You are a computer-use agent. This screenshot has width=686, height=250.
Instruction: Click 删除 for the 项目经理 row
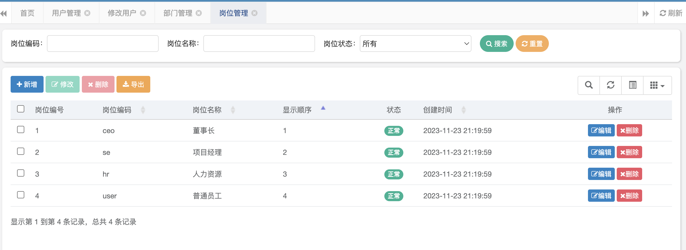[x=629, y=152]
